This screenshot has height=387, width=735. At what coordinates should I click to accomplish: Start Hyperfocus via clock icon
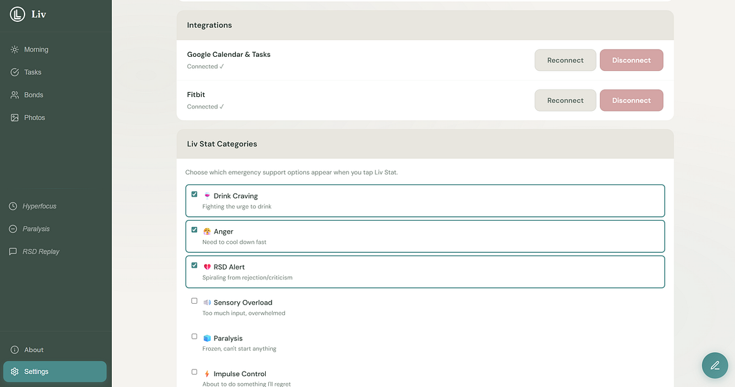13,206
